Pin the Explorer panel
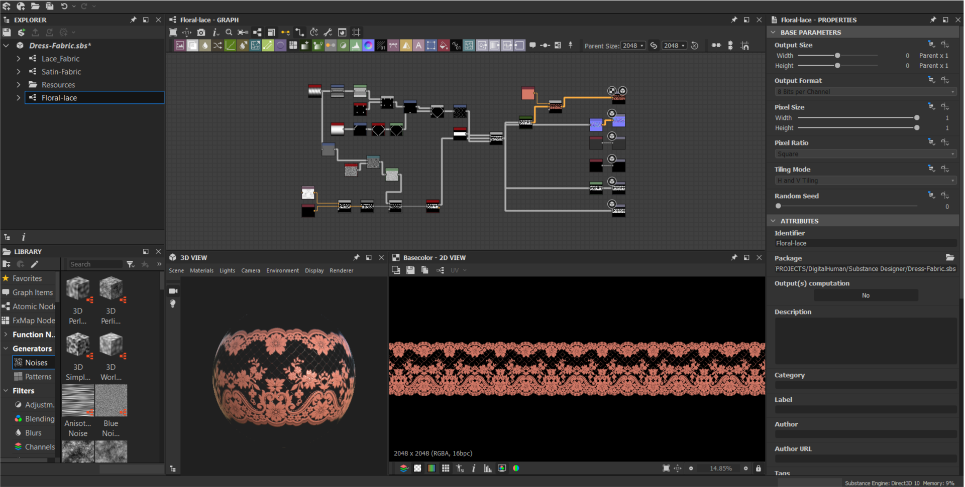965x487 pixels. tap(133, 20)
